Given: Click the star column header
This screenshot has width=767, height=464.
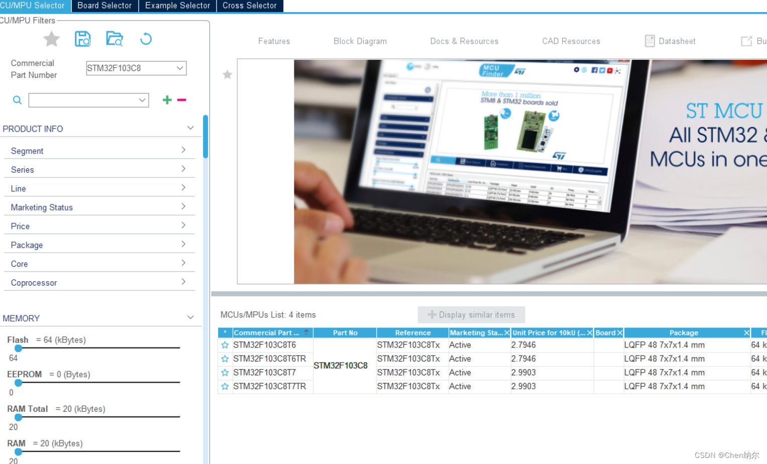Looking at the screenshot, I should 225,332.
